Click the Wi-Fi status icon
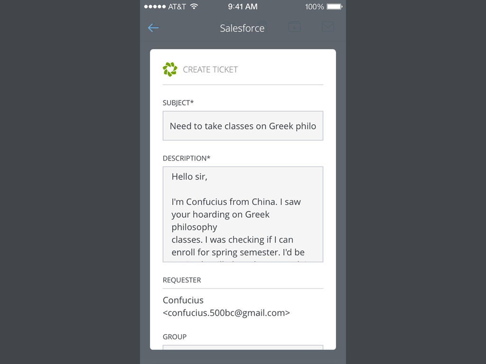This screenshot has width=486, height=364. click(194, 7)
